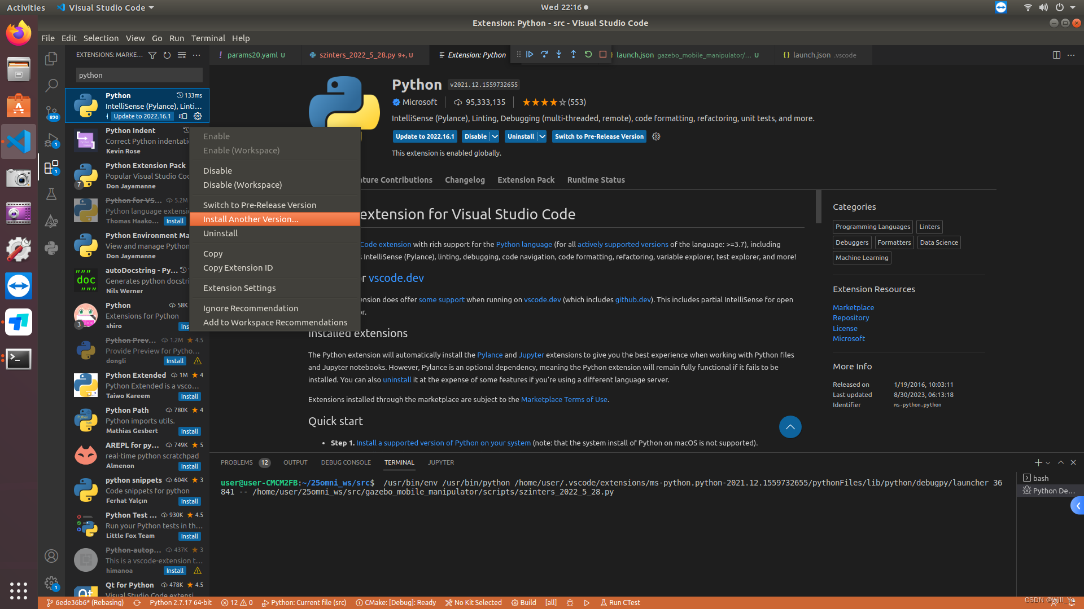Switch to szinters_2022_5_28.py tab
This screenshot has width=1084, height=609.
[x=366, y=55]
